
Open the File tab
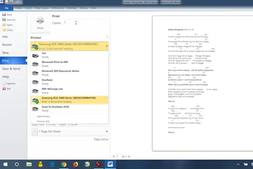(7, 8)
